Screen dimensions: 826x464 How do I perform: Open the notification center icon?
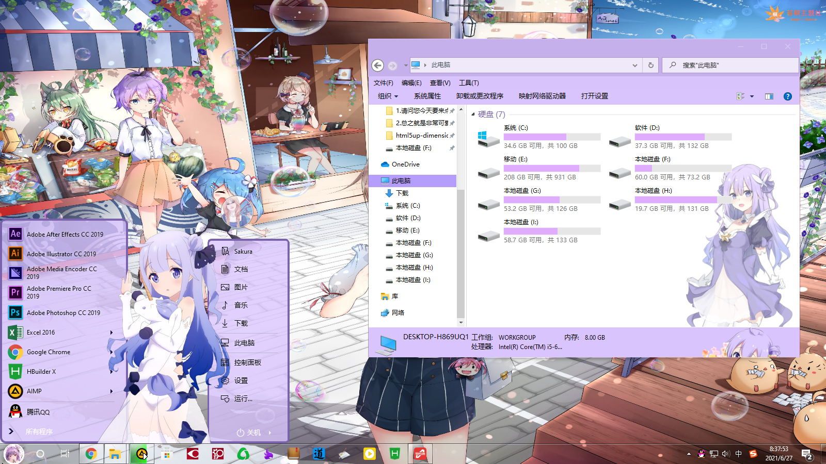pos(807,454)
